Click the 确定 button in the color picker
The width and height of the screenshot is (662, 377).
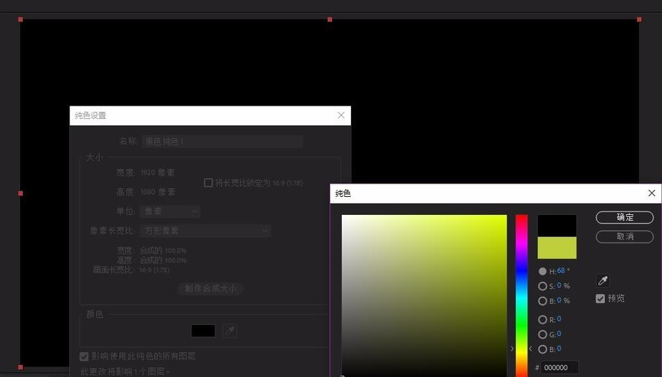pyautogui.click(x=624, y=217)
